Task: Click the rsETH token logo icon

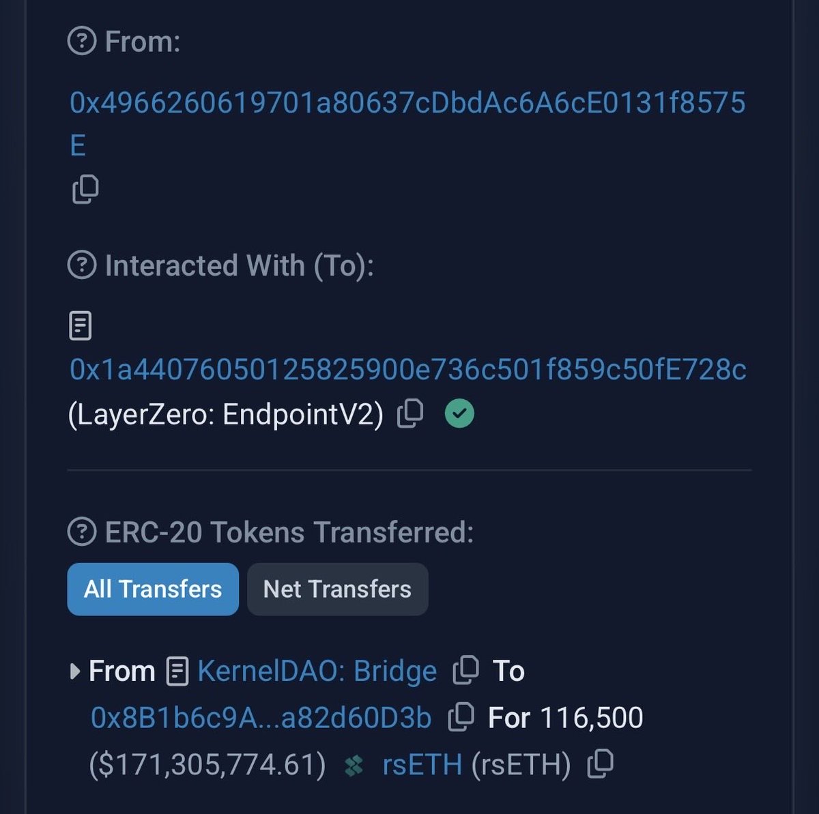Action: pos(354,766)
